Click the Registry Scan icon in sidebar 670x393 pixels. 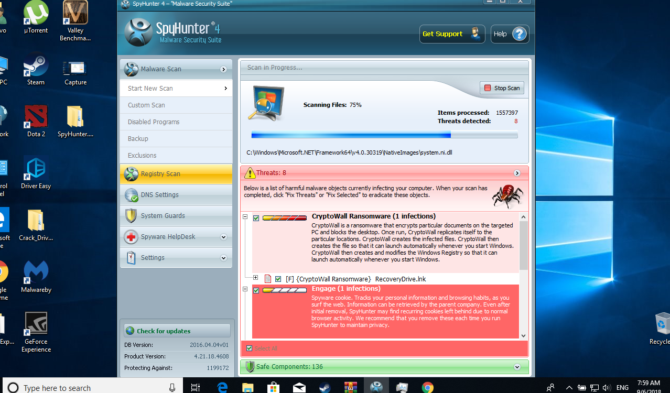tap(131, 174)
